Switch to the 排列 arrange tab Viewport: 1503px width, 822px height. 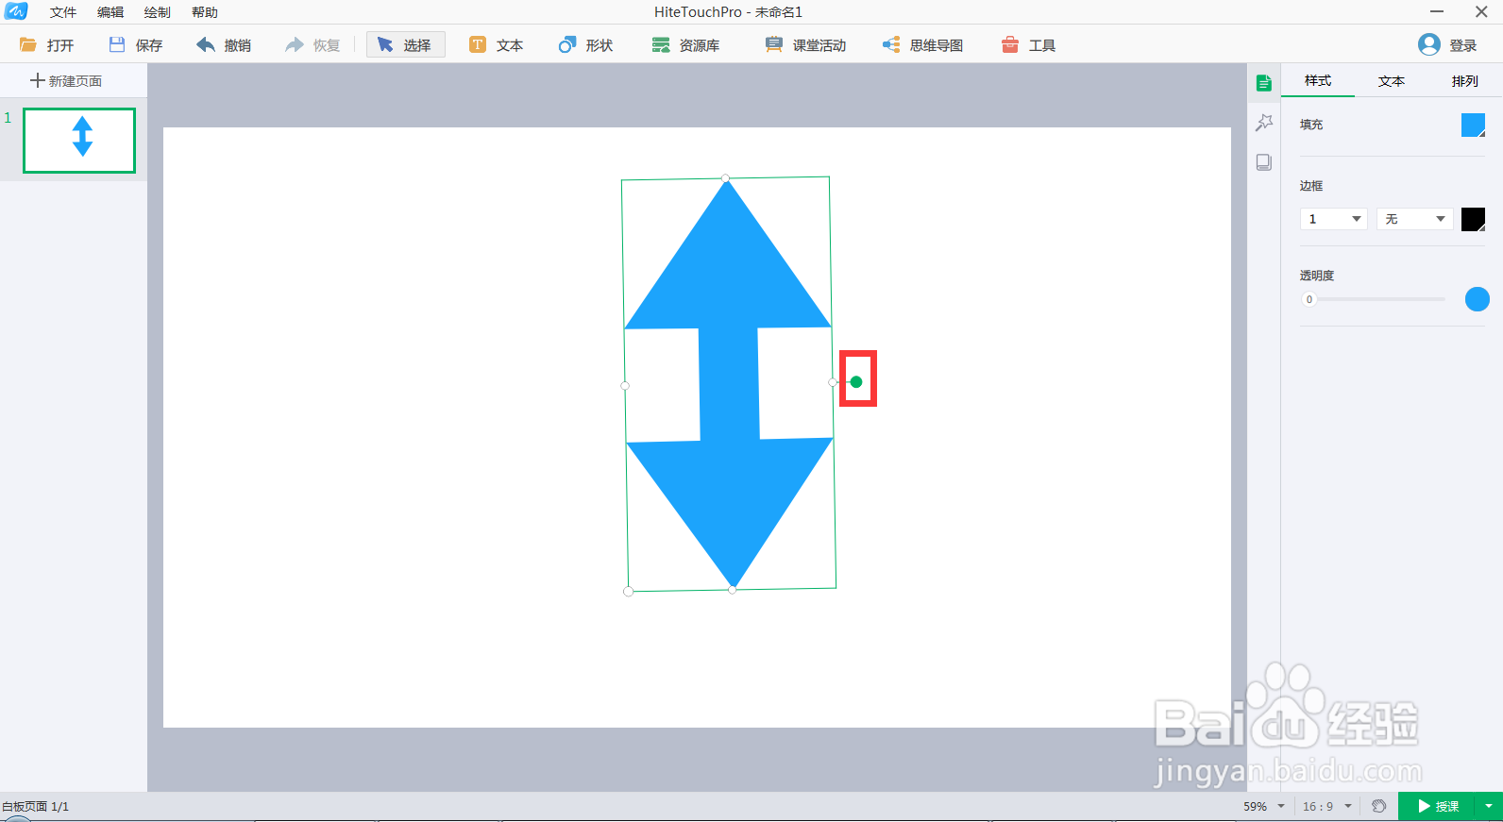pyautogui.click(x=1465, y=81)
